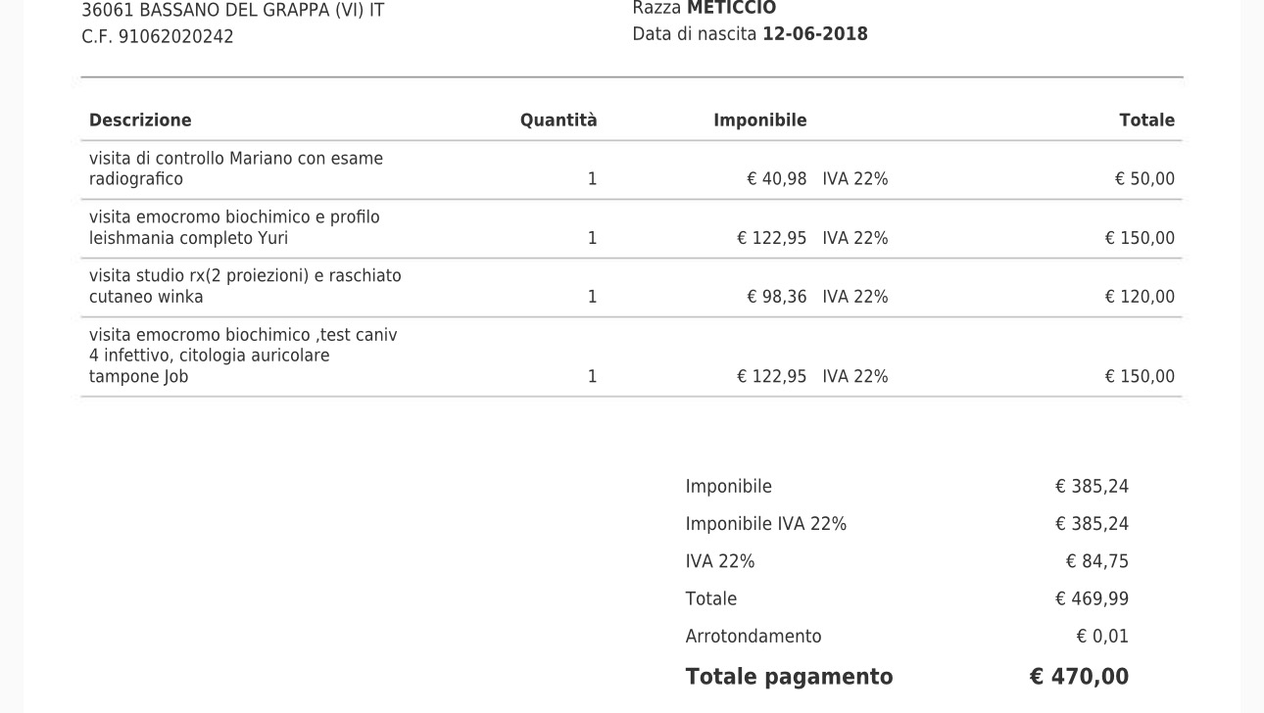Select the raschiato cutaneo winka description
Image resolution: width=1264 pixels, height=713 pixels.
coord(245,286)
